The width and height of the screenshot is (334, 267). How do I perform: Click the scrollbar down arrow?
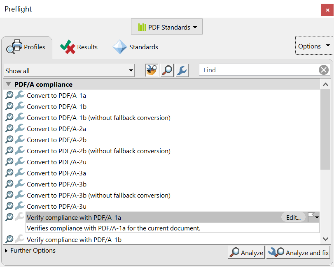point(325,239)
